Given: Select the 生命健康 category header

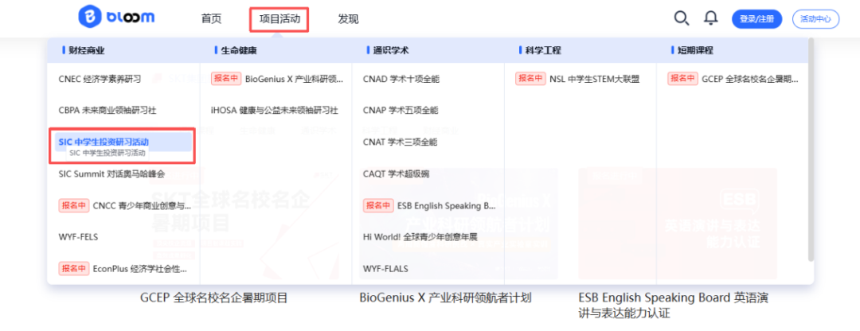Looking at the screenshot, I should point(239,50).
